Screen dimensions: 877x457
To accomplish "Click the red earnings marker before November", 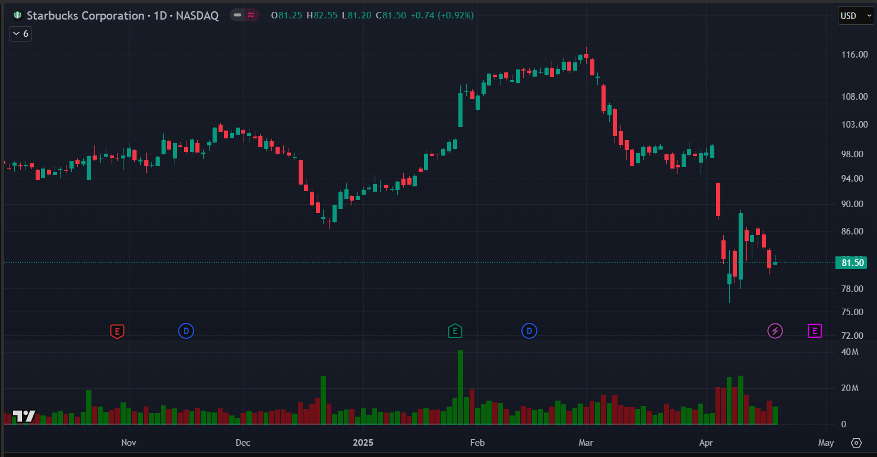I will point(118,331).
